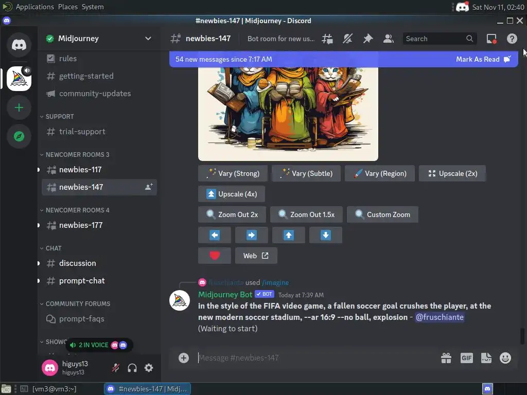The width and height of the screenshot is (527, 395).
Task: Open the Help question mark icon
Action: point(512,39)
